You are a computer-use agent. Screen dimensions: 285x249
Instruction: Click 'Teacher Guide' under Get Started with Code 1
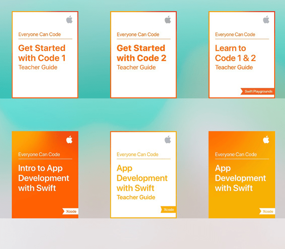point(38,68)
